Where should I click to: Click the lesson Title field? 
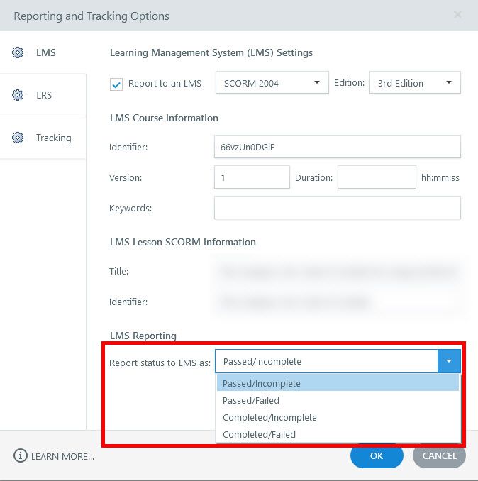pyautogui.click(x=338, y=271)
